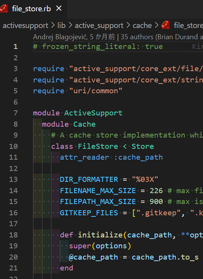Click the comment on line 9

(x=127, y=135)
